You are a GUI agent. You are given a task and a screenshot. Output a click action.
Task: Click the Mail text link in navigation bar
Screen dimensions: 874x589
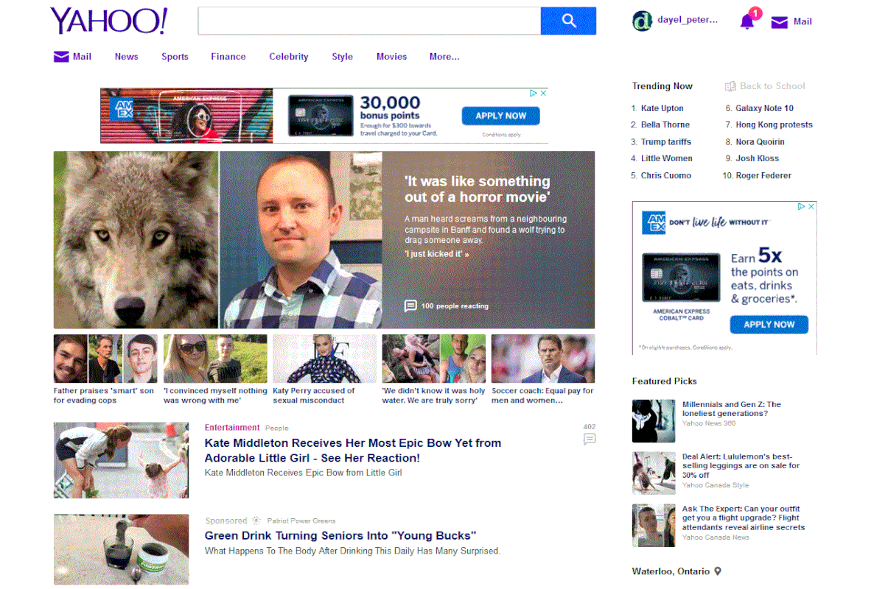pos(82,57)
